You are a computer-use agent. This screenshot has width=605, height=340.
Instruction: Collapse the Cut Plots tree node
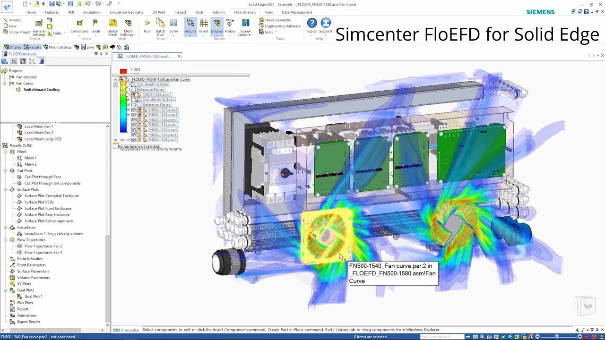(5, 170)
